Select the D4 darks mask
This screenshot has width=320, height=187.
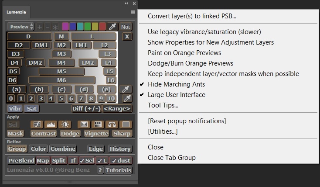pyautogui.click(x=14, y=62)
